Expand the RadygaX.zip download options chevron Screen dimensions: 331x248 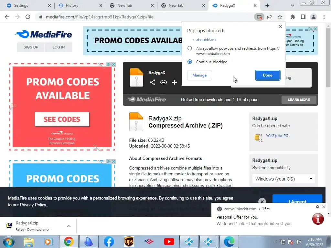coord(69,226)
